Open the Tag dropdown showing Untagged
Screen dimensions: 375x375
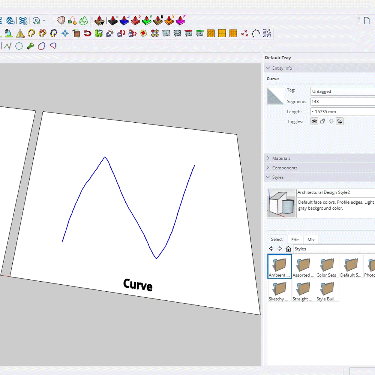[x=342, y=91]
